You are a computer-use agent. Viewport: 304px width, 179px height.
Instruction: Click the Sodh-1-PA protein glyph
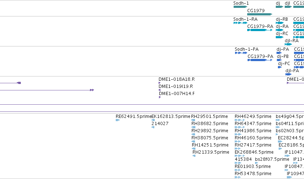coord(241,53)
